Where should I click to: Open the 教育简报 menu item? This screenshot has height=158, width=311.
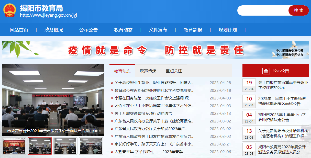193,30
